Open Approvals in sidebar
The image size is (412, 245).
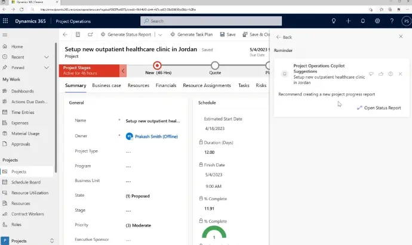coord(20,144)
